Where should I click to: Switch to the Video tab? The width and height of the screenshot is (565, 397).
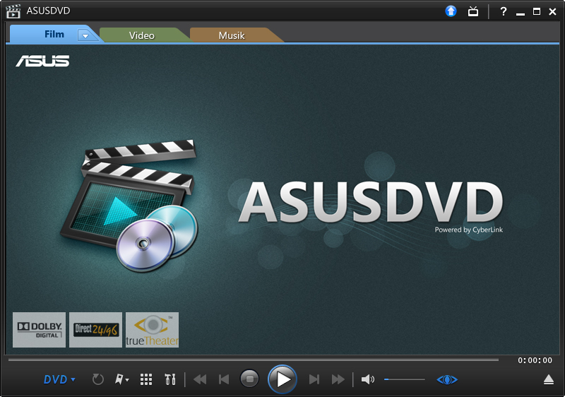click(x=142, y=35)
